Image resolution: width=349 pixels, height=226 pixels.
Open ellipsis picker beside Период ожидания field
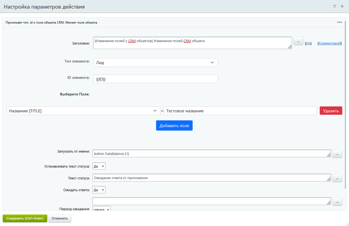click(x=337, y=202)
